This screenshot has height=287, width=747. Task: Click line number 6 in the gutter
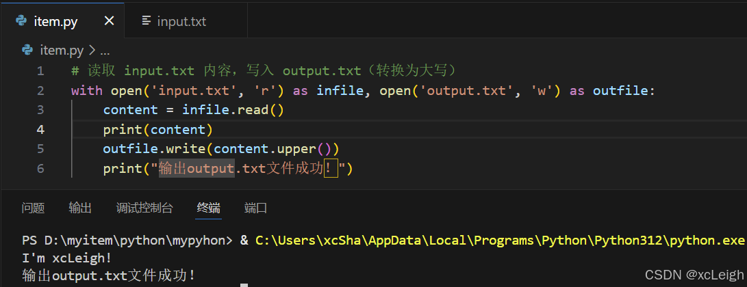[40, 169]
